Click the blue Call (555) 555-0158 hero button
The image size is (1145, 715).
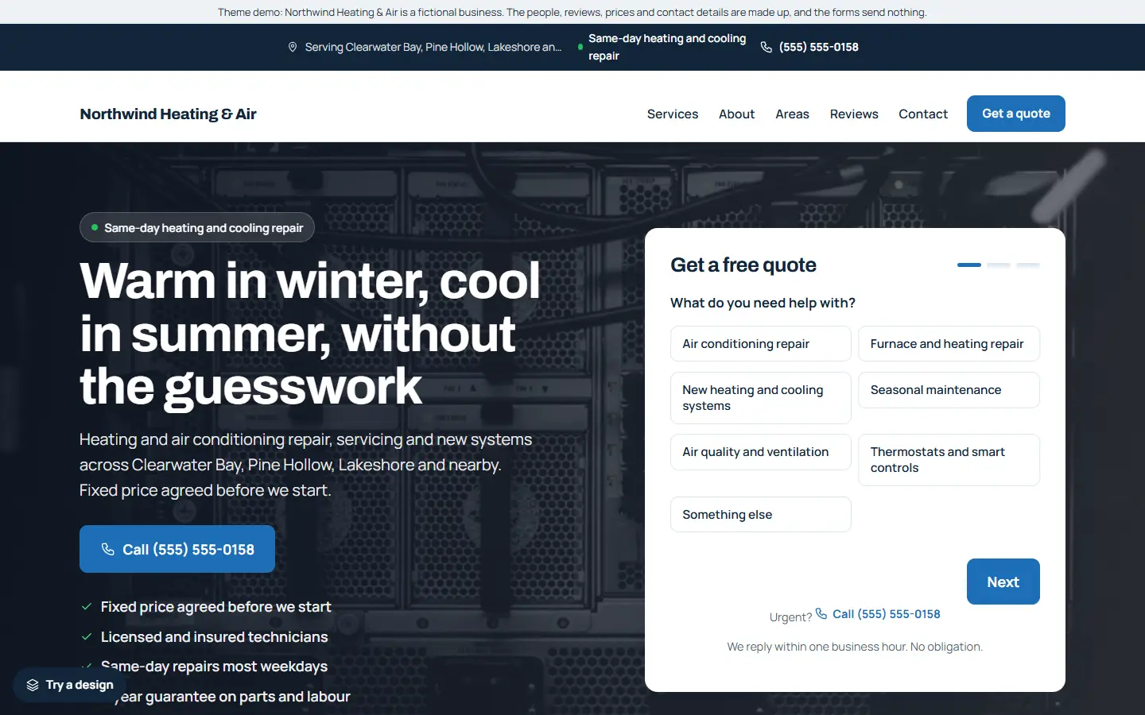177,549
